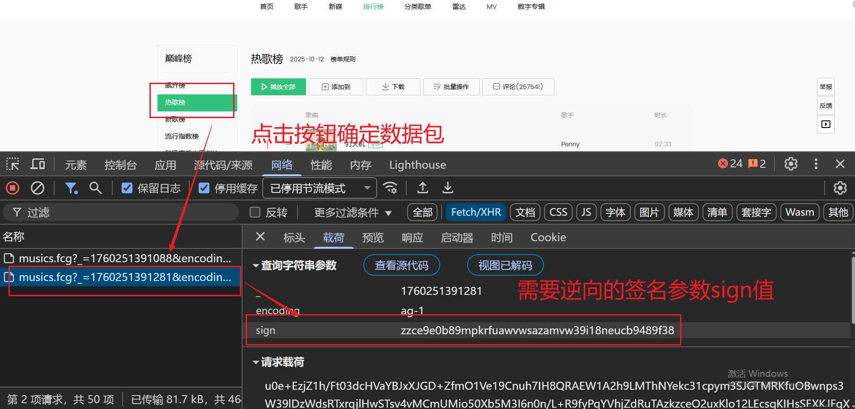
Task: Toggle the device toolbar icon
Action: [38, 164]
